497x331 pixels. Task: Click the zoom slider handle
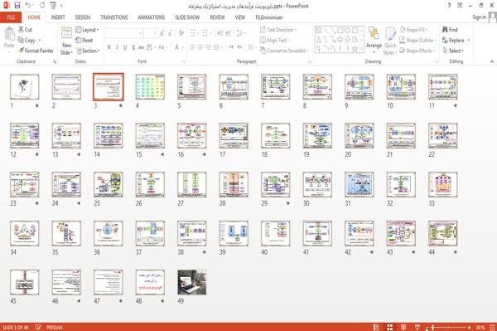coord(432,327)
